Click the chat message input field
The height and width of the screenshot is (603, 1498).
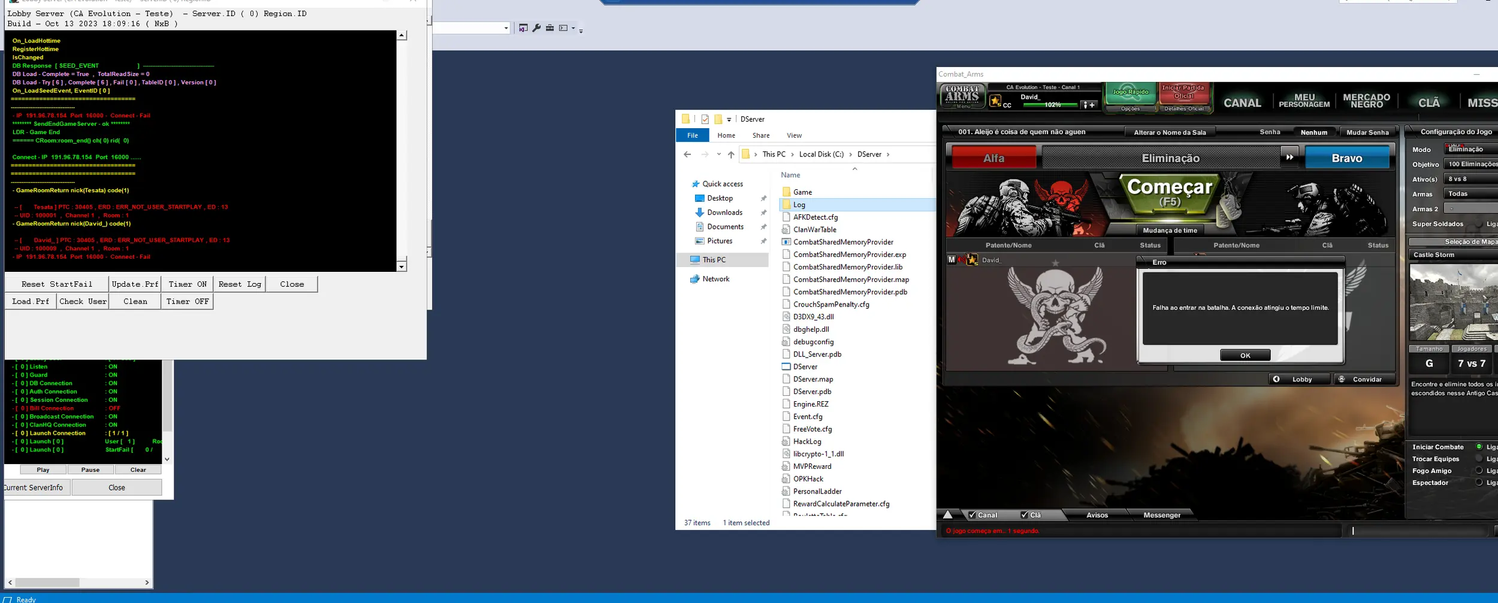(1419, 531)
